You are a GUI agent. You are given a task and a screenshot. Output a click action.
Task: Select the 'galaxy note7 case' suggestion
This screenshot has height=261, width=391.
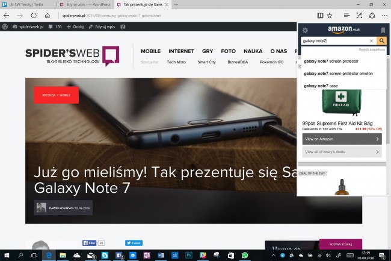pyautogui.click(x=343, y=86)
